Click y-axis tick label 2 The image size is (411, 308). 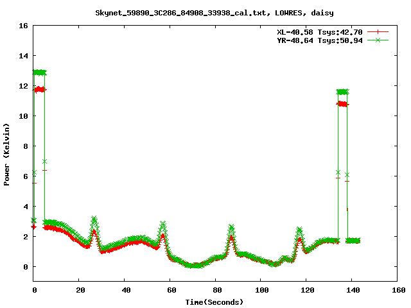(x=26, y=237)
